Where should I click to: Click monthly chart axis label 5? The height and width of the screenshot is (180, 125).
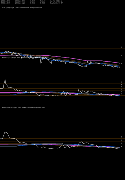click(x=121, y=143)
